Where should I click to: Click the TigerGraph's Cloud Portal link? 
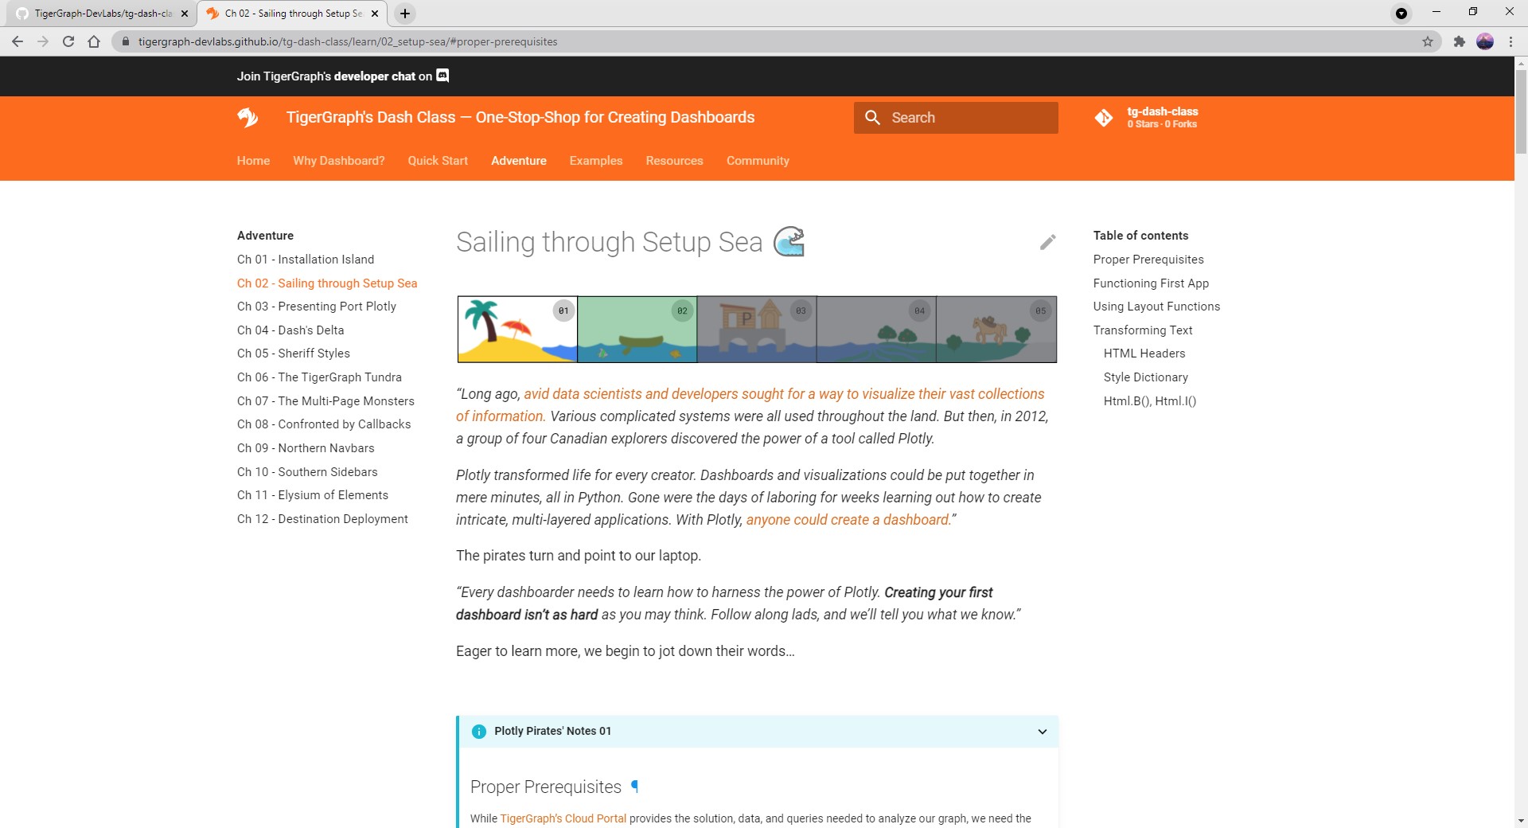click(563, 818)
